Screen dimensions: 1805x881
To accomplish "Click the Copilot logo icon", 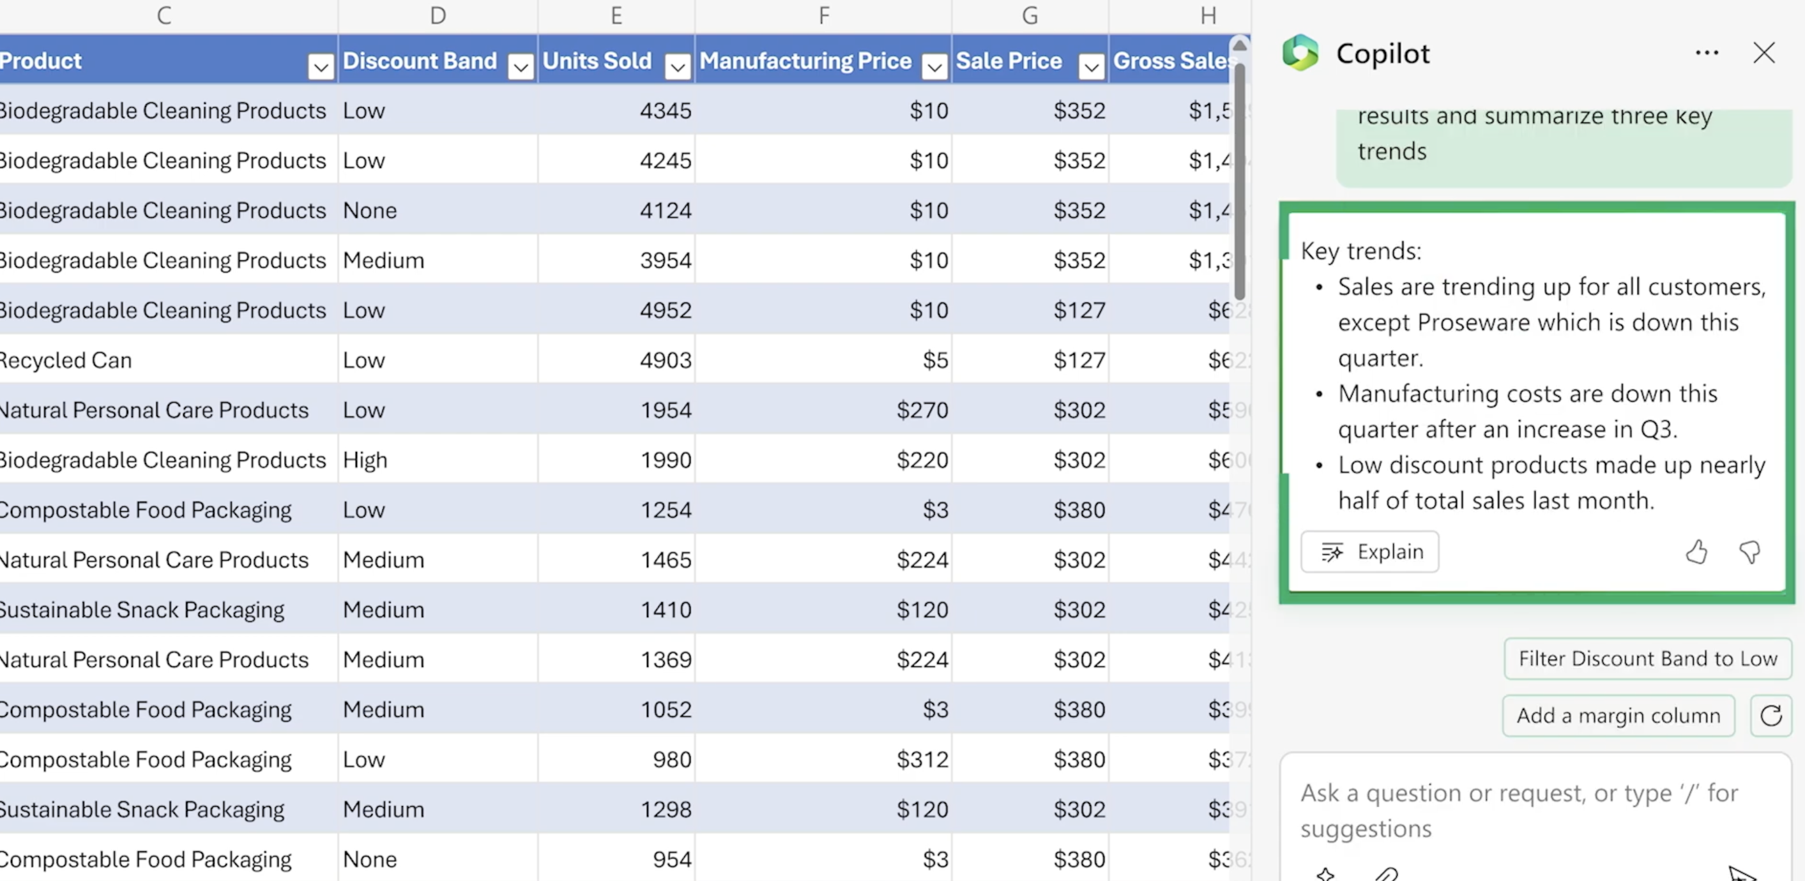I will tap(1300, 52).
